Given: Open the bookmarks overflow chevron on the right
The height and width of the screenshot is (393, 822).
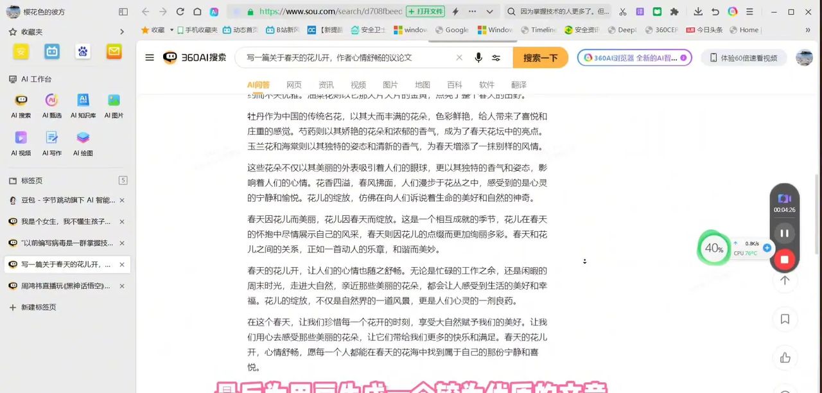Looking at the screenshot, I should click(x=808, y=30).
